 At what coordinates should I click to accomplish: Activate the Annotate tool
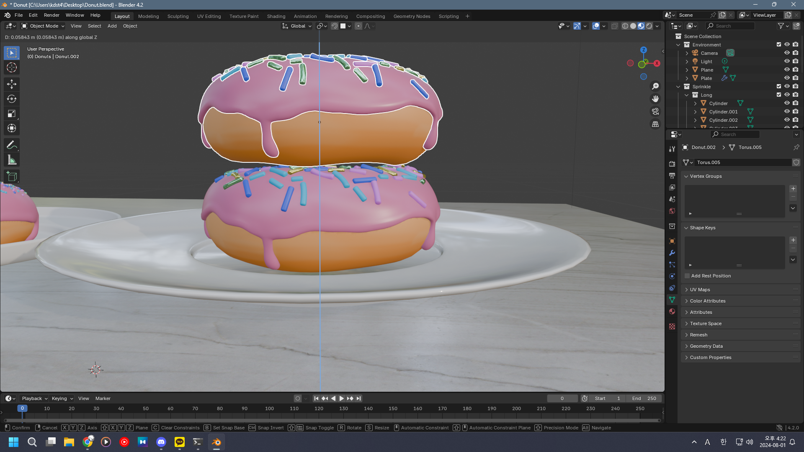click(12, 145)
